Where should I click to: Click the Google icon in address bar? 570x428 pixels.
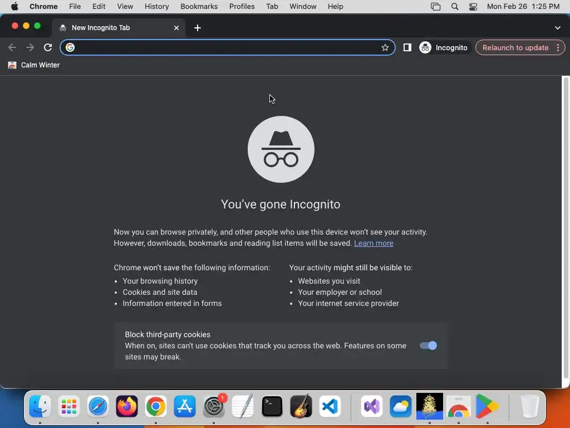70,47
